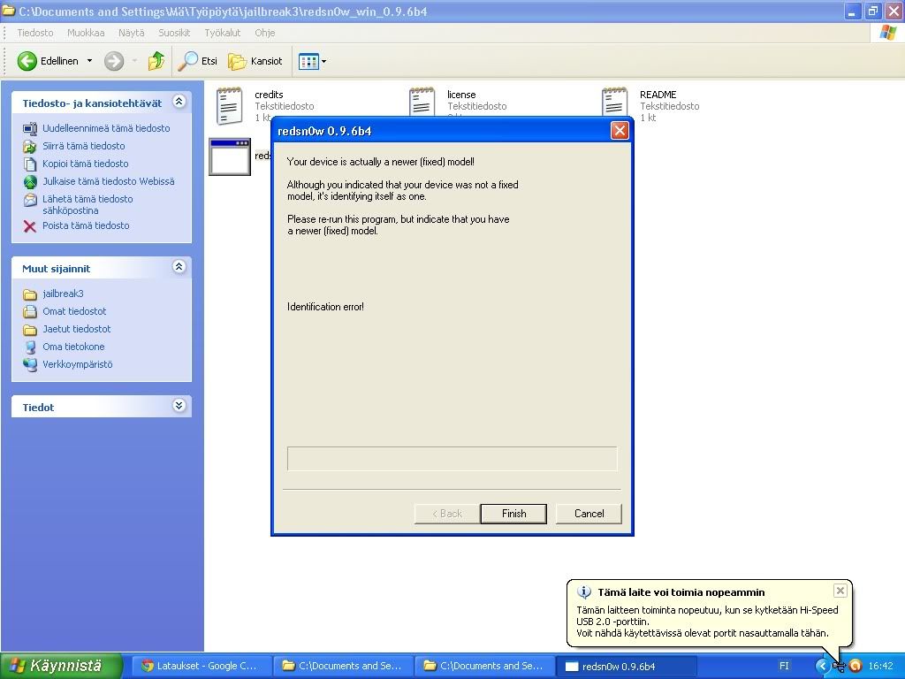This screenshot has height=679, width=905.
Task: Click Kopioi tämä tiedosto link
Action: [86, 164]
